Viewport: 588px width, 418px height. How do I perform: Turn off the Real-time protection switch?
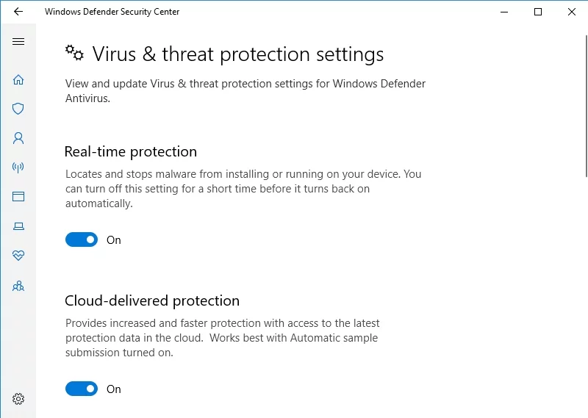(x=82, y=239)
